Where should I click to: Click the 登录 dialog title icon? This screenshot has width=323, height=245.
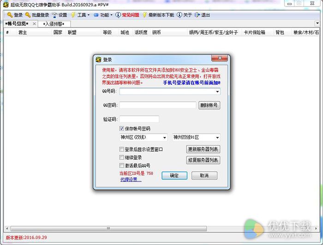coord(98,59)
